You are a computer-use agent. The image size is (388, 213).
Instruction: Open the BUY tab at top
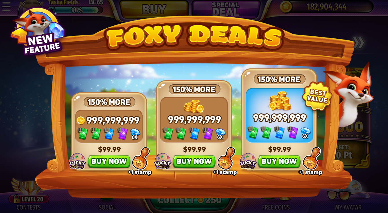154,9
